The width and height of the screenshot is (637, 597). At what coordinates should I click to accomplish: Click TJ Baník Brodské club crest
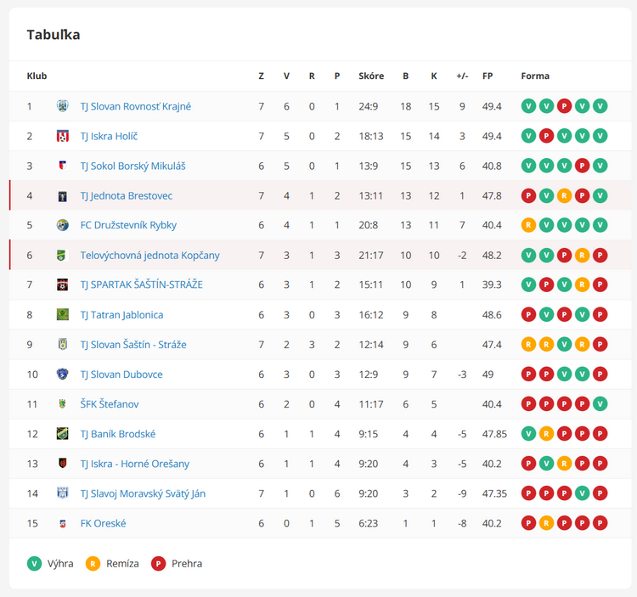(x=62, y=434)
